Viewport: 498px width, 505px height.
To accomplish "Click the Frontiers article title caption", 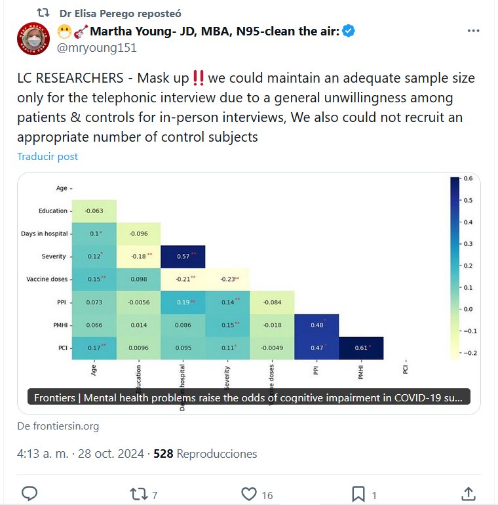I will [248, 397].
